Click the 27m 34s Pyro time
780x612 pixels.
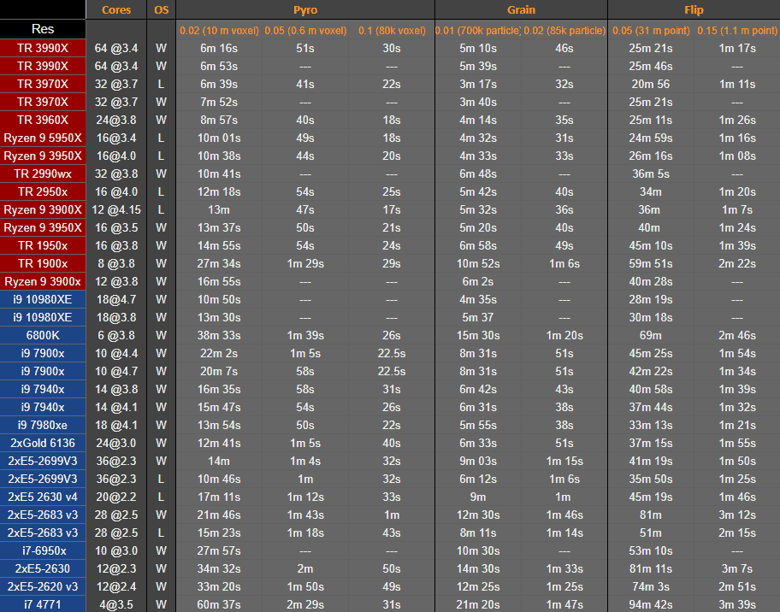(x=219, y=263)
